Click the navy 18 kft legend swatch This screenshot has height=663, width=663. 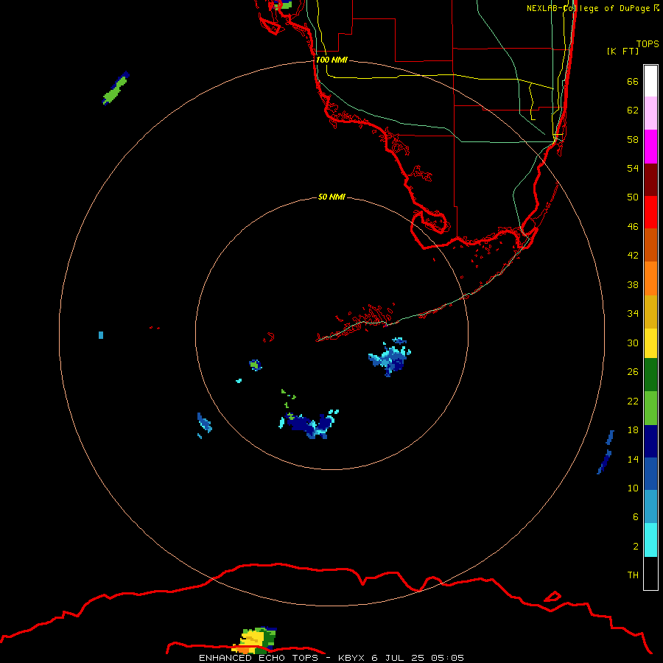coord(650,441)
